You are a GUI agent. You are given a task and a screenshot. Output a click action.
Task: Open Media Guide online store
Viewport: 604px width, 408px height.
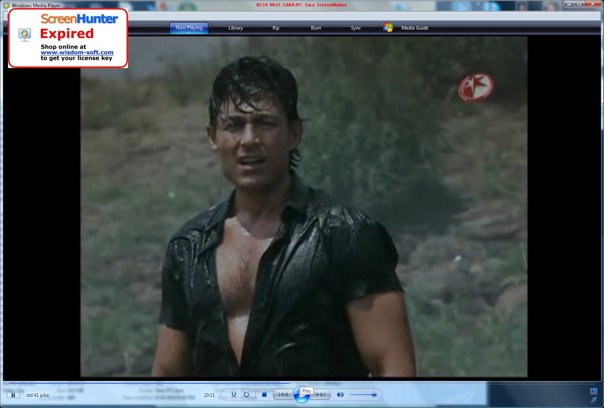[415, 28]
